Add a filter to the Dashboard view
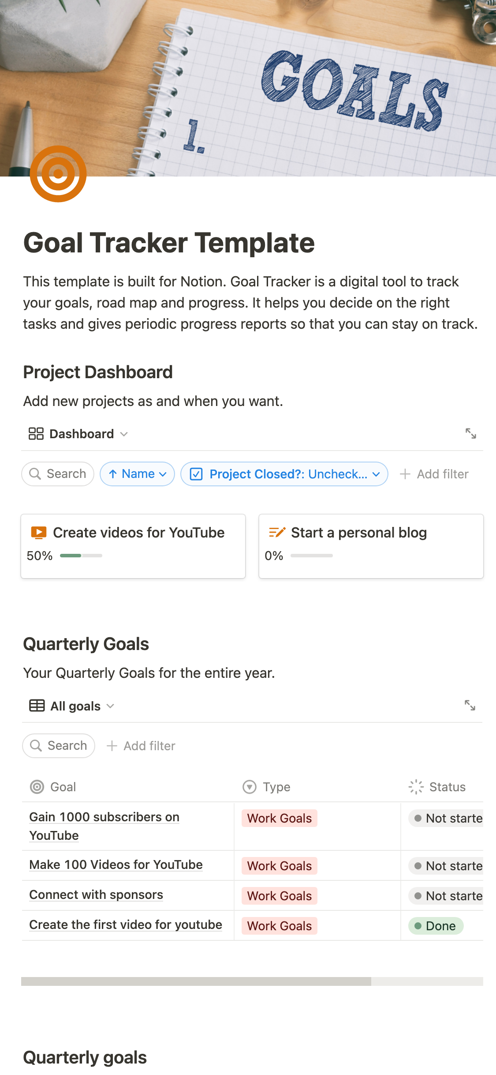Screen dimensions: 496x1075 point(434,474)
